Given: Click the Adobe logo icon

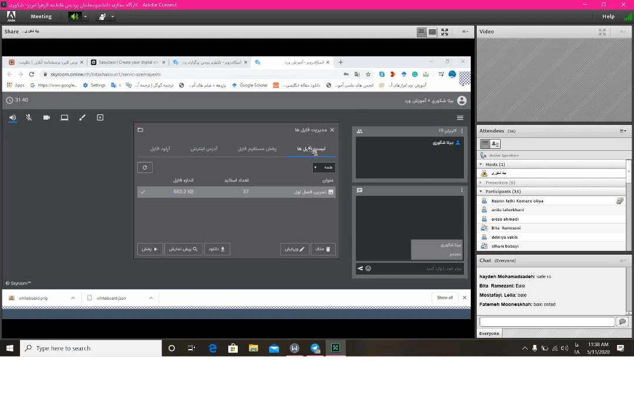Looking at the screenshot, I should click(x=11, y=16).
